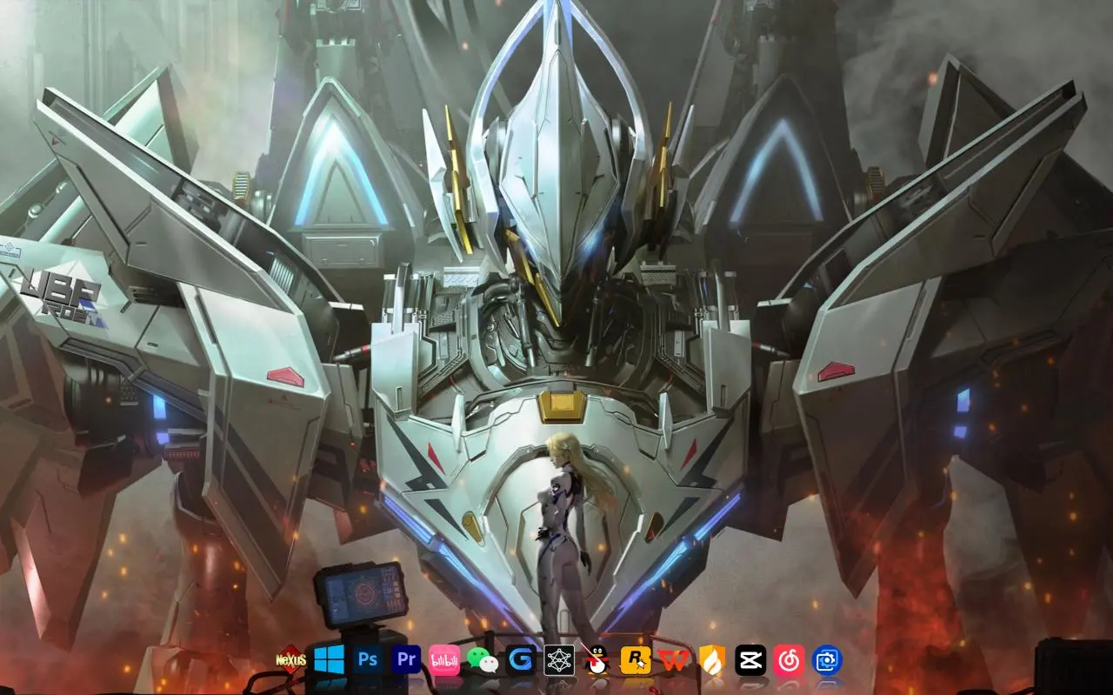Launch Adobe Premiere Pro from the dock
Image resolution: width=1113 pixels, height=695 pixels.
point(406,660)
